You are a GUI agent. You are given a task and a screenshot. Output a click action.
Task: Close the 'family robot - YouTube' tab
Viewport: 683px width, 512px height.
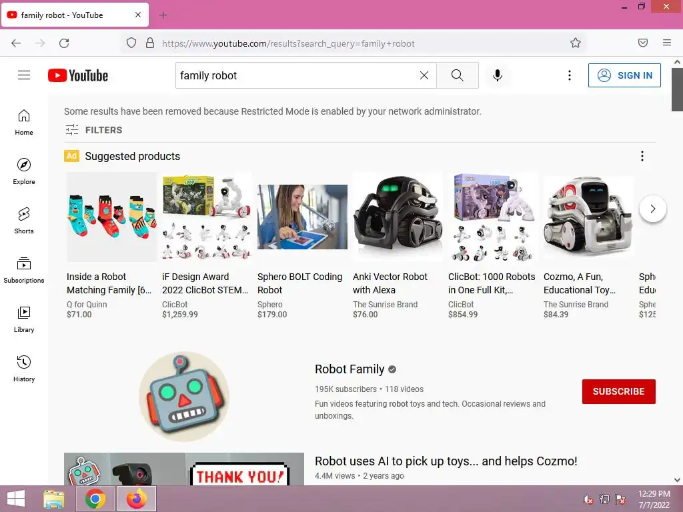(x=138, y=15)
